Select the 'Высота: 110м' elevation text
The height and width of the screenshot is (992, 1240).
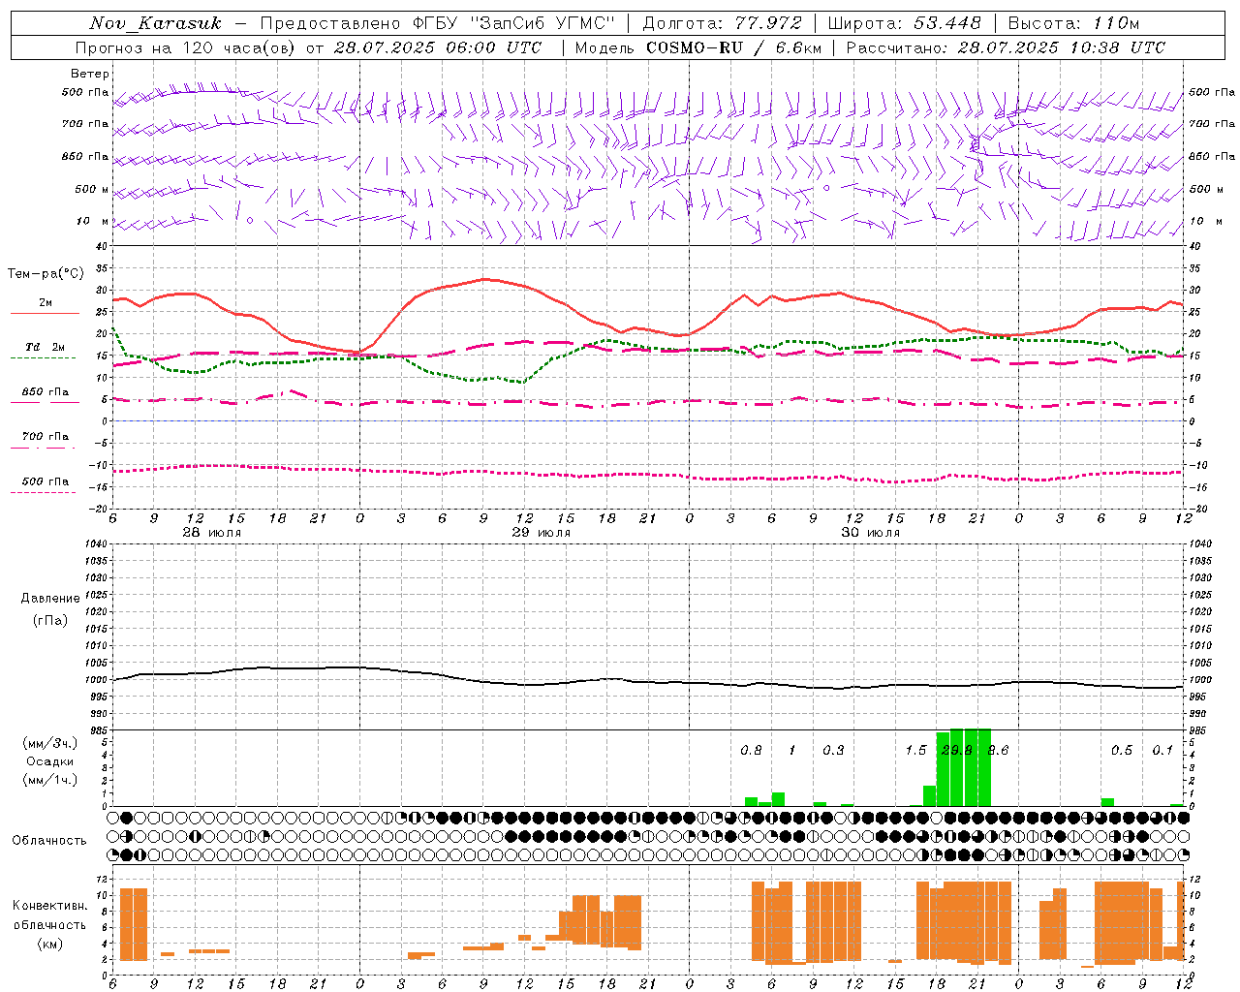click(1073, 23)
